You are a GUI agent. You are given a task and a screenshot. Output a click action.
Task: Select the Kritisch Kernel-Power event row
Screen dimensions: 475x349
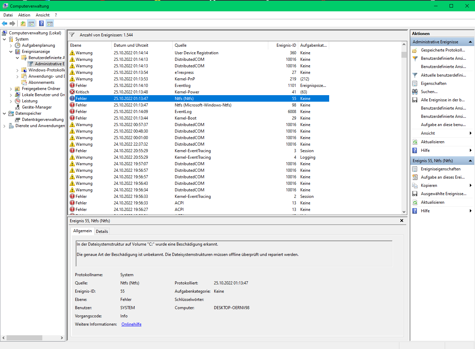(199, 92)
